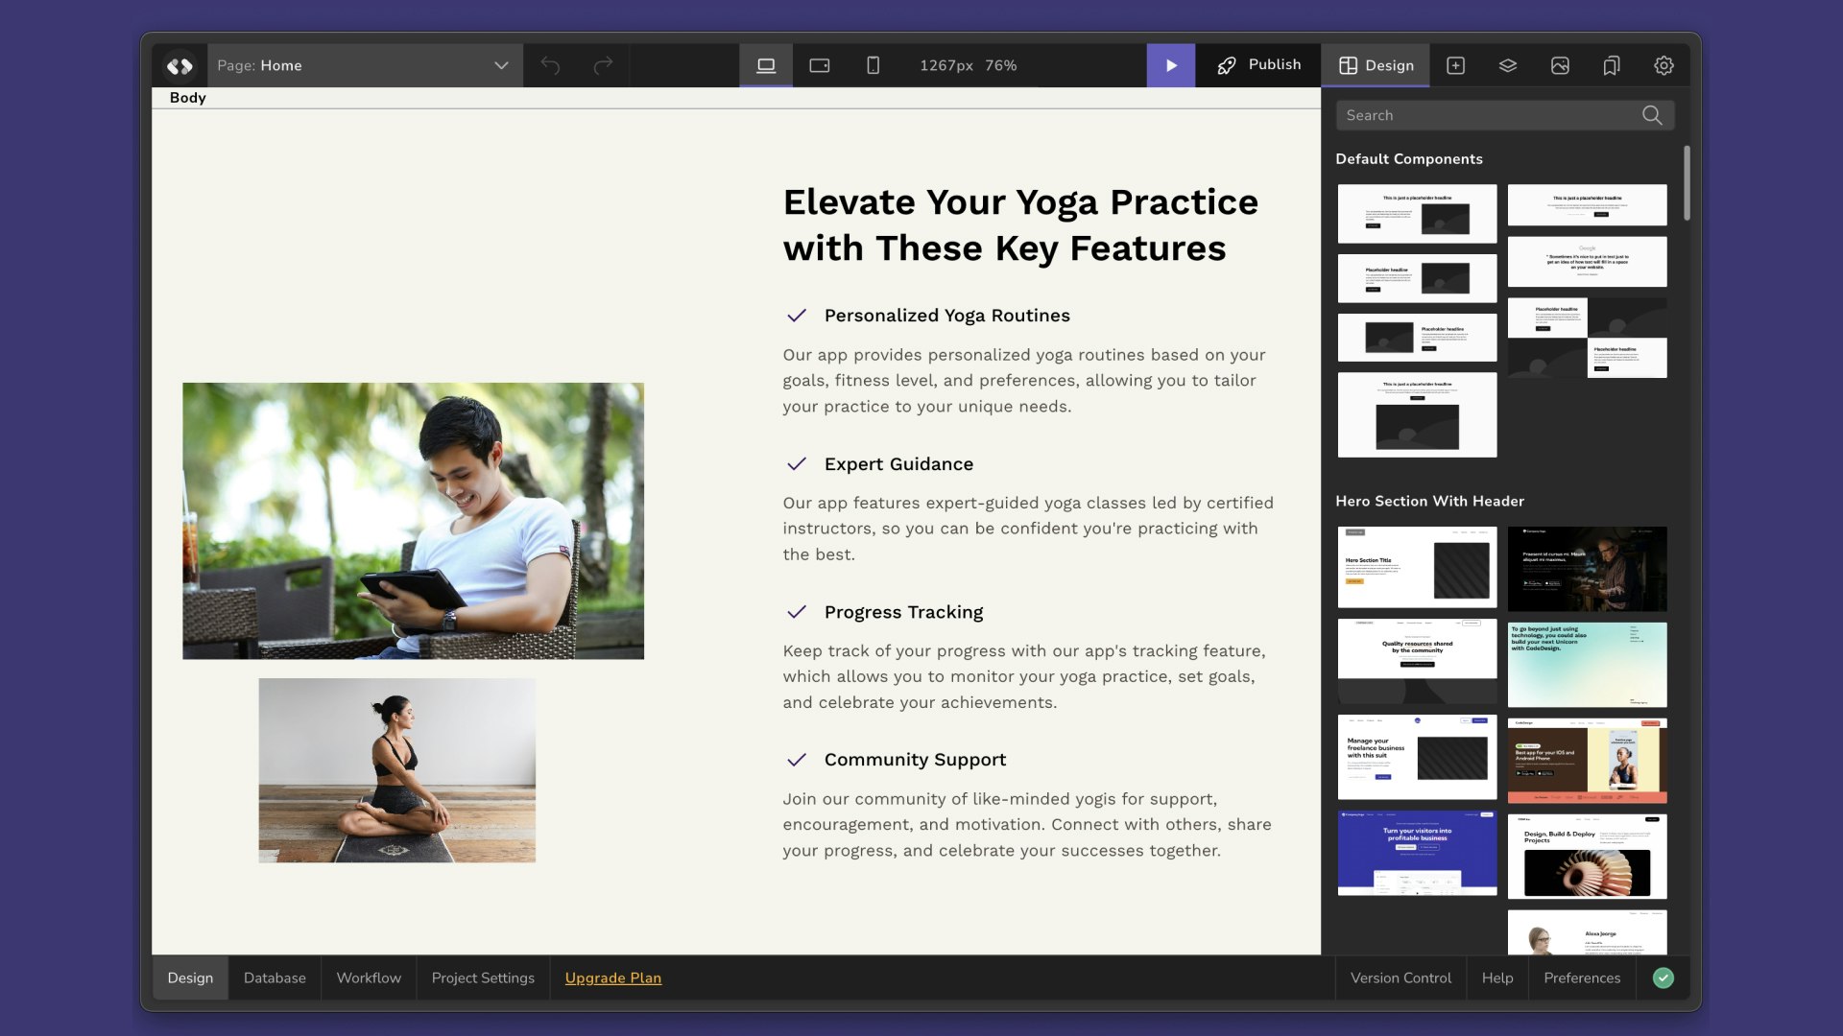Choose the Manage your freelance business thumbnail

coord(1417,757)
